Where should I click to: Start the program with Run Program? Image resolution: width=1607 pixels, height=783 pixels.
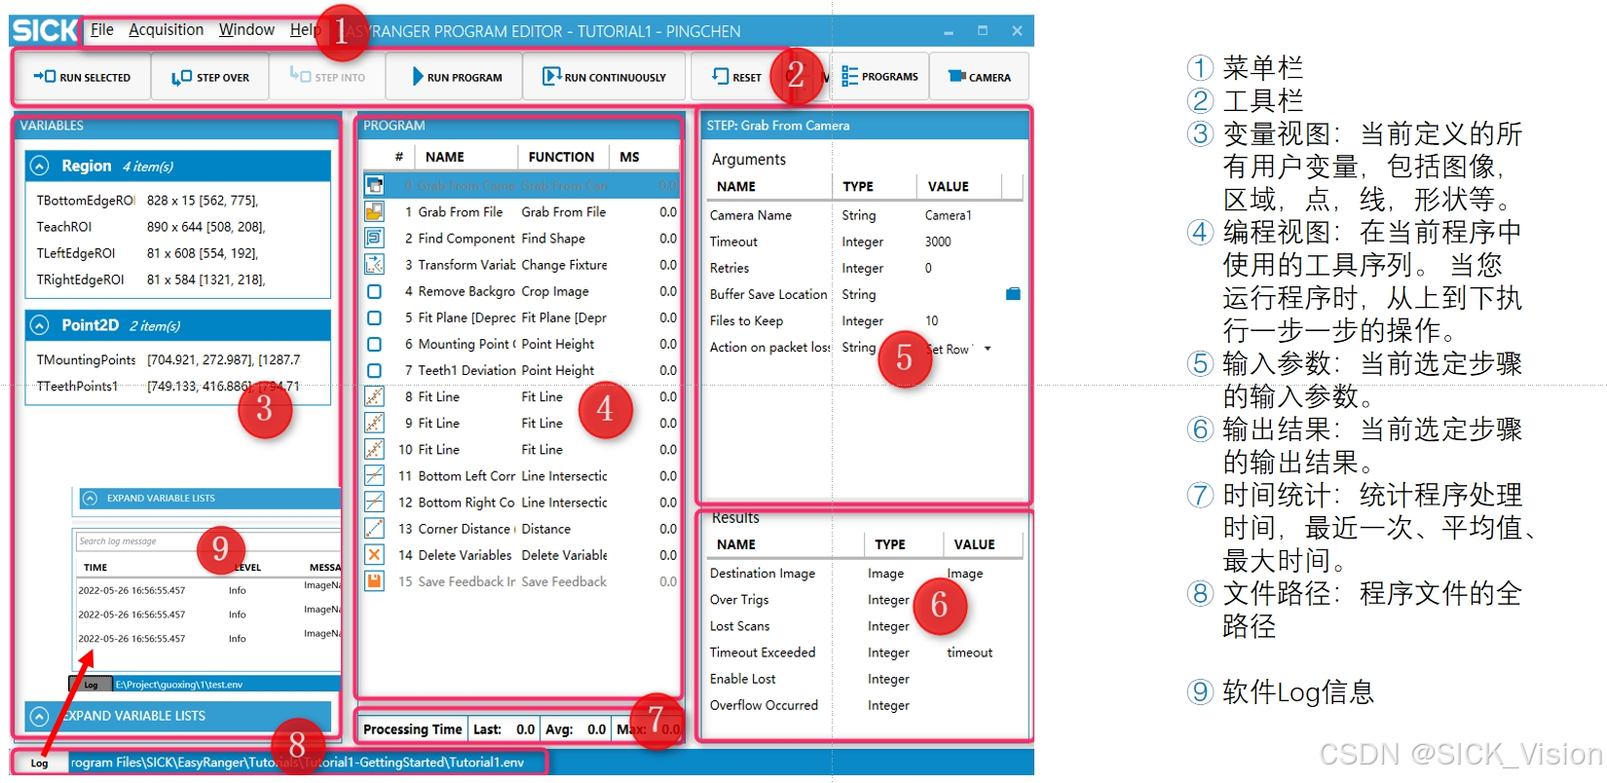pyautogui.click(x=456, y=77)
